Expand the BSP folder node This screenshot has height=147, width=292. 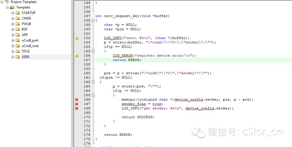coord(13,29)
